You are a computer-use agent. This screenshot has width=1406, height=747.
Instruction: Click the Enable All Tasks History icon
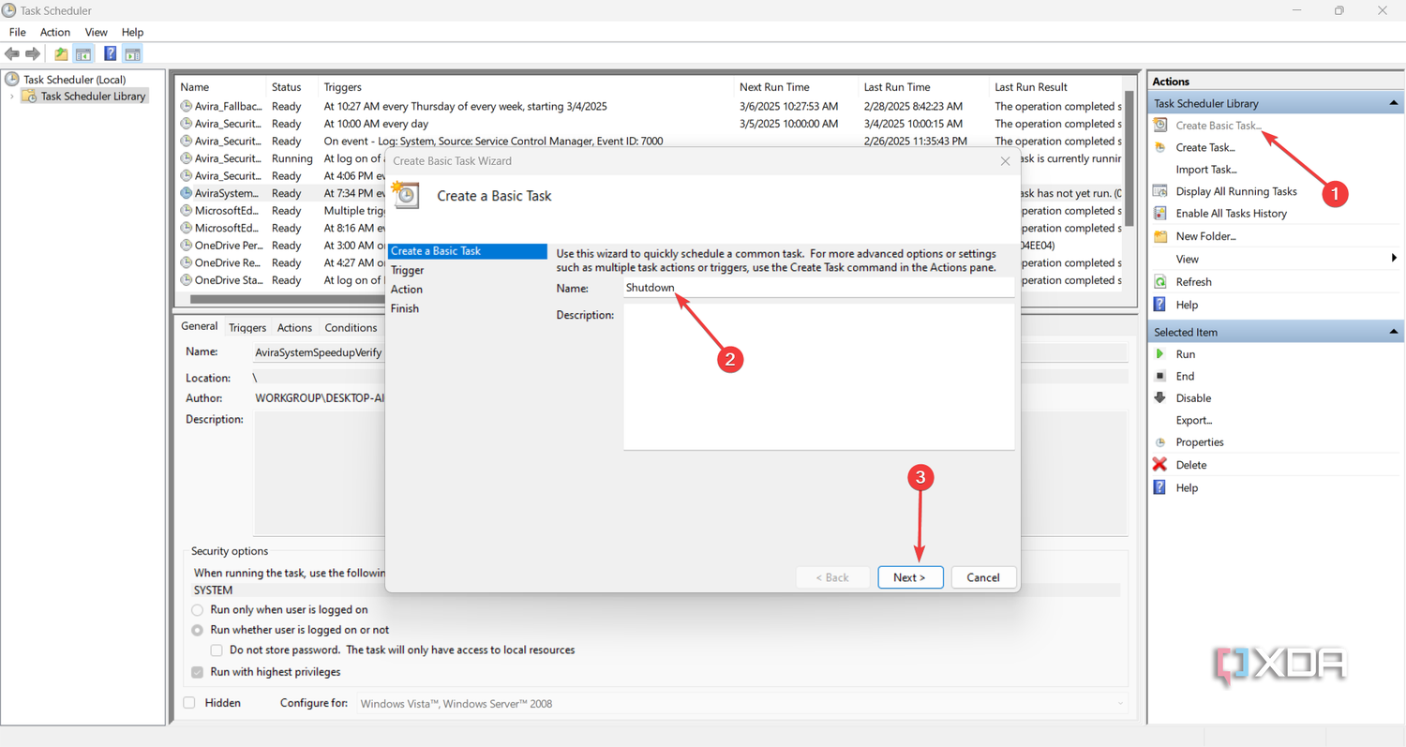(x=1160, y=214)
